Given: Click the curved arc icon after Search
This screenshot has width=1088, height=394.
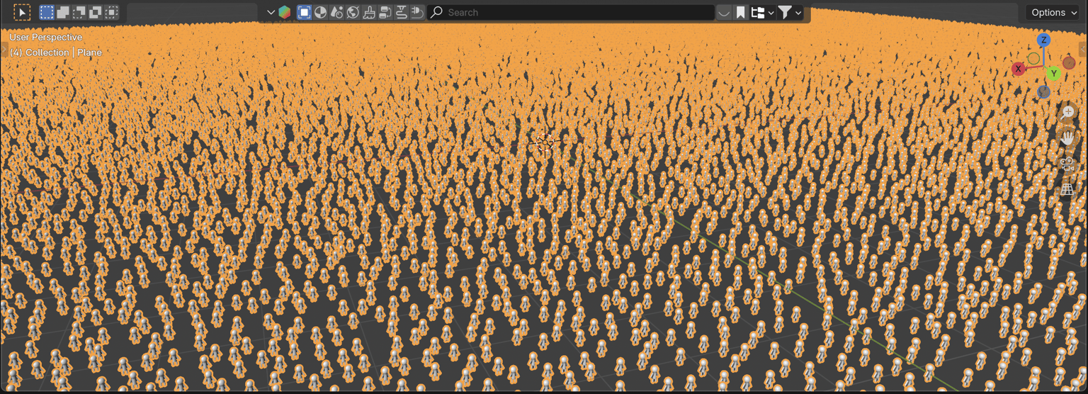Looking at the screenshot, I should tap(724, 12).
